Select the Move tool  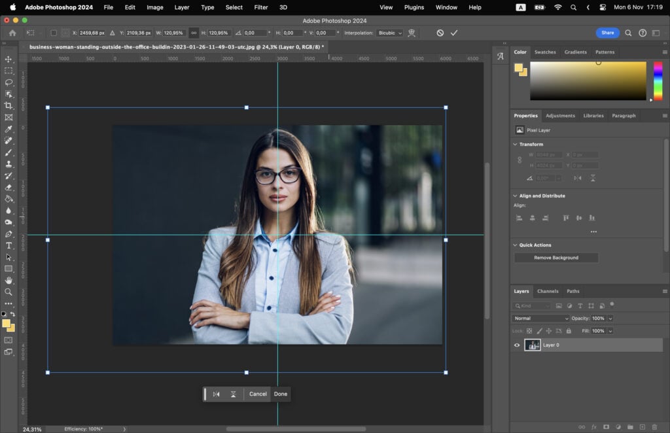pos(9,60)
